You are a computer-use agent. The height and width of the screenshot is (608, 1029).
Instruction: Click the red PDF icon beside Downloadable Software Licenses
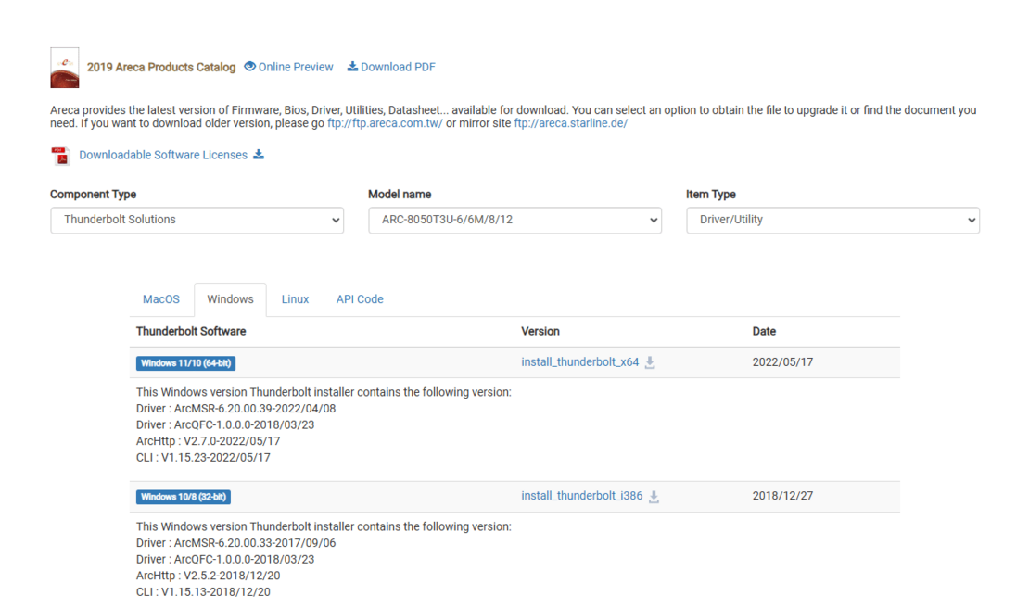(59, 155)
